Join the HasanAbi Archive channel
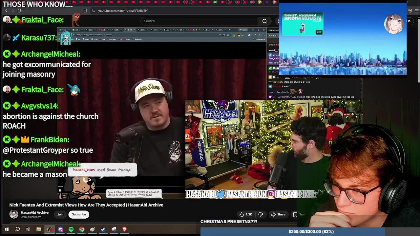Image resolution: width=420 pixels, height=236 pixels. point(60,214)
